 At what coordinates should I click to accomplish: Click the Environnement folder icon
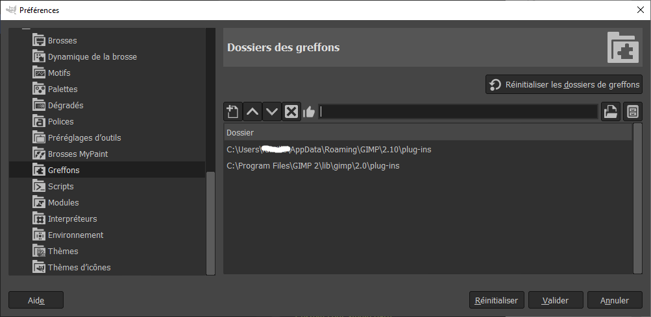38,235
